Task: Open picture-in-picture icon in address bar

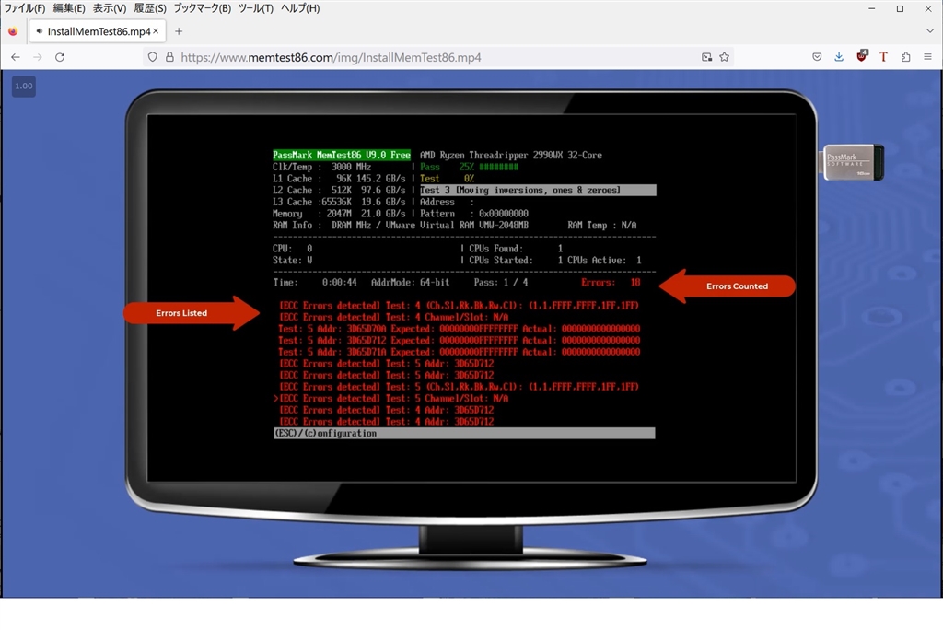Action: 706,57
